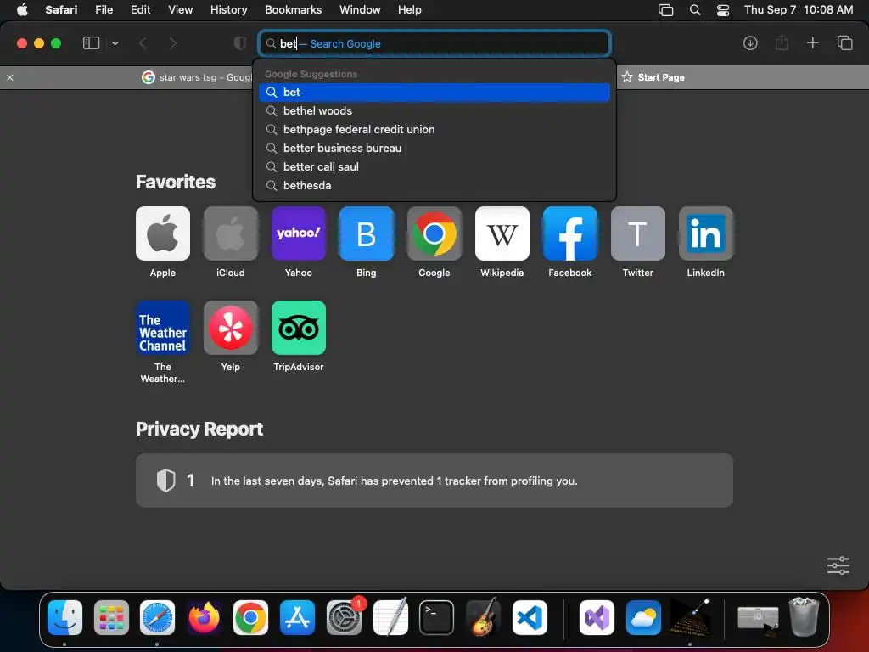Choose the 'bethel woods' suggestion
Image resolution: width=869 pixels, height=652 pixels.
(x=434, y=111)
